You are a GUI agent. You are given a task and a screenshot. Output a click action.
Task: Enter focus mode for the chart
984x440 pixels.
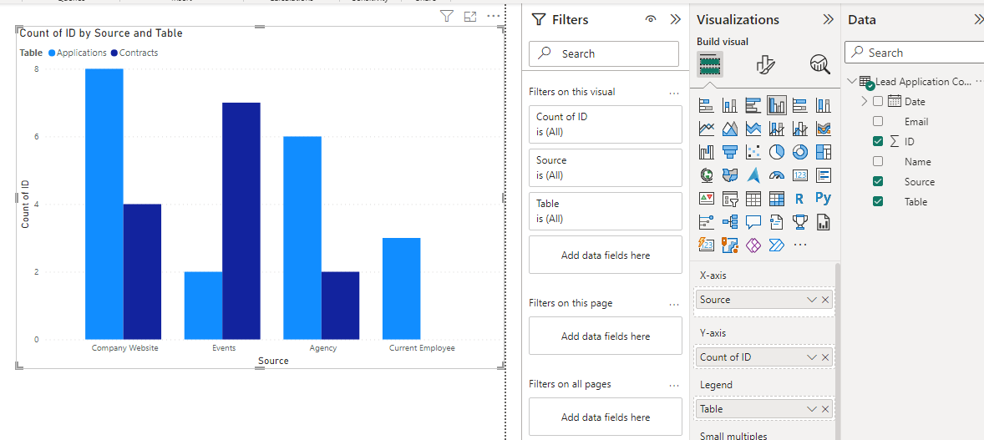(x=470, y=17)
